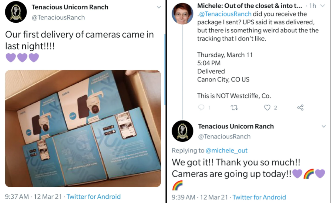331x203 pixels.
Task: Open the Tenacious Unicorn Ranch avatar in the left tweet
Action: pyautogui.click(x=16, y=12)
